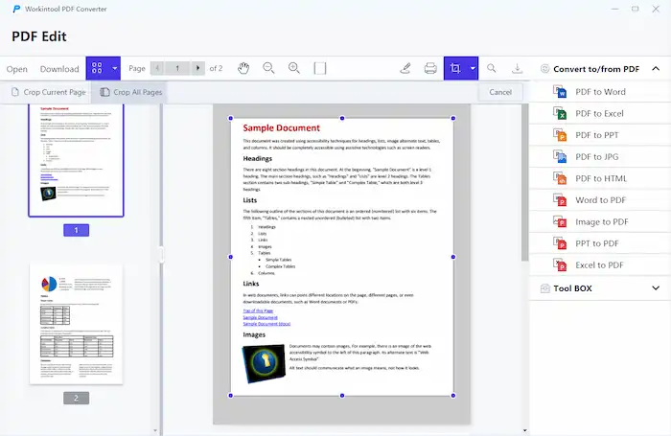Image resolution: width=671 pixels, height=436 pixels.
Task: Select PPT to PDF conversion
Action: pos(600,243)
